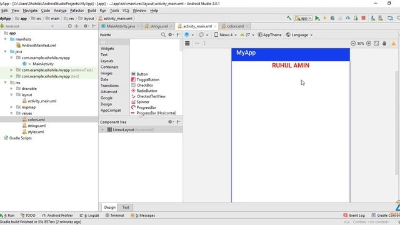The height and width of the screenshot is (225, 400).
Task: Open the Build menu
Action: tap(92, 11)
